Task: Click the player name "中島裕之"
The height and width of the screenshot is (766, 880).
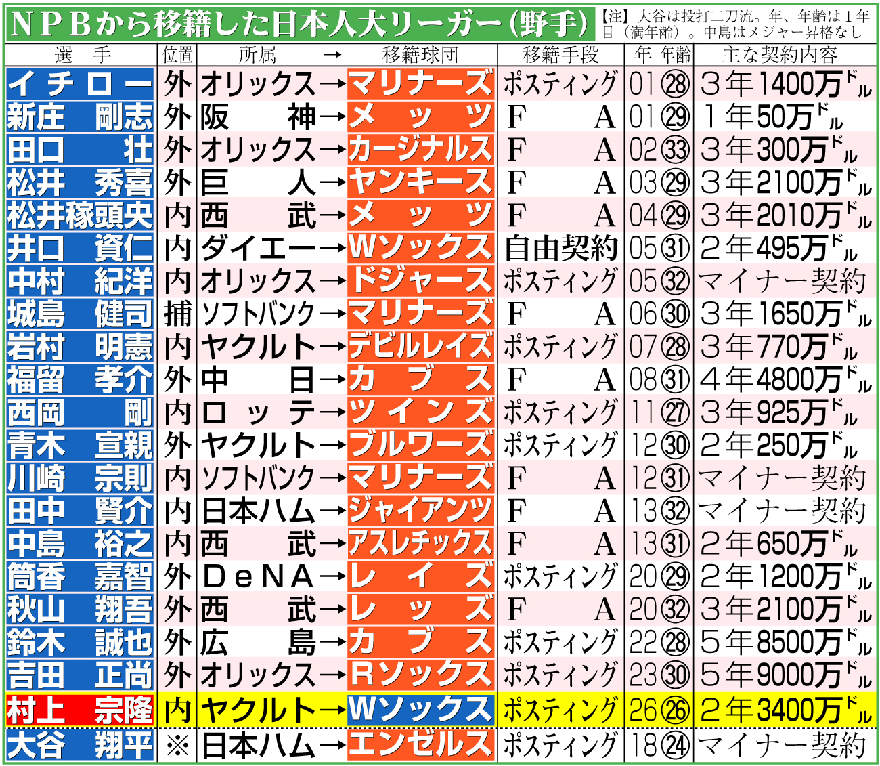Action: [x=81, y=543]
